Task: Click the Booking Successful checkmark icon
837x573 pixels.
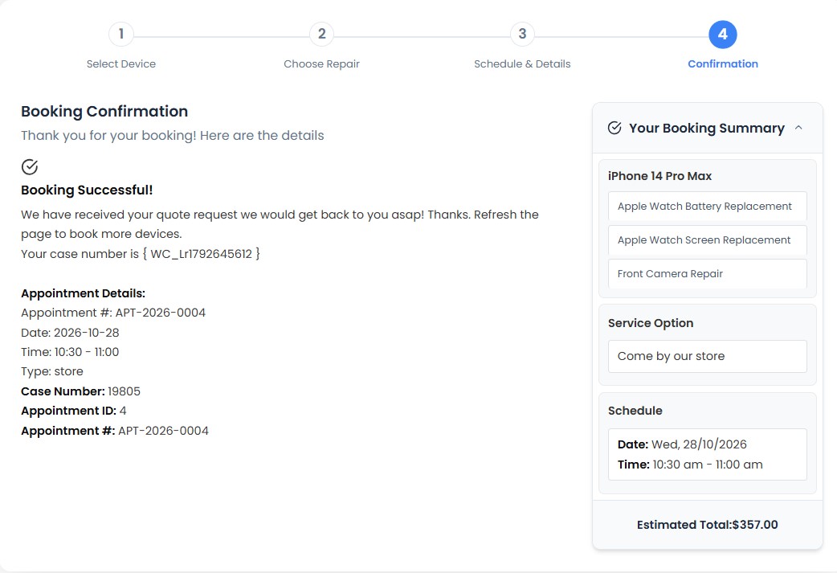Action: pos(30,167)
